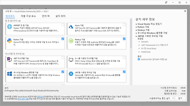Click the ASP.NET globe workload icon
The image size is (190, 106).
[x=10, y=27]
